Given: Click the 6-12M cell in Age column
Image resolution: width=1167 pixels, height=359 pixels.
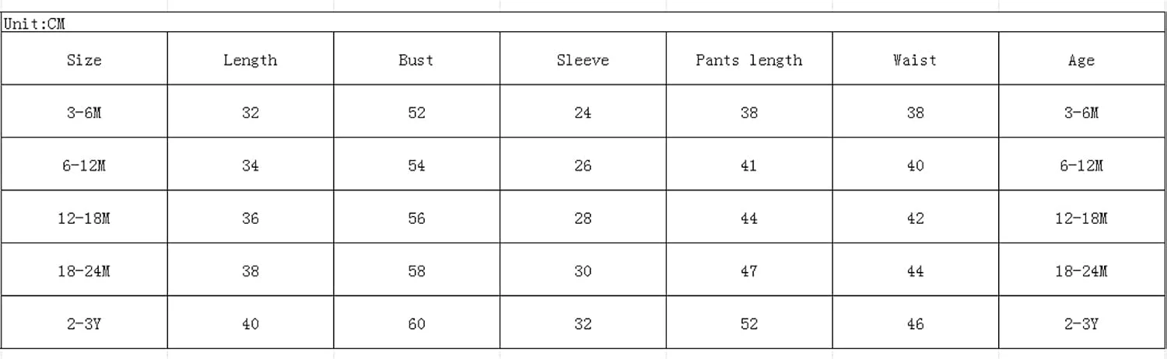Looking at the screenshot, I should [x=1081, y=166].
